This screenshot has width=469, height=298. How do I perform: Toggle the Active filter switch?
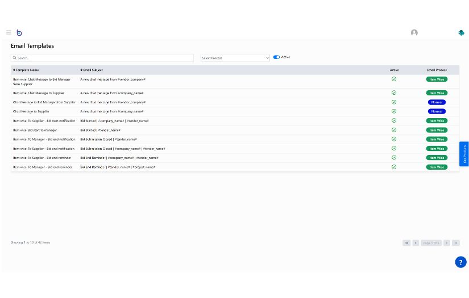tap(276, 57)
